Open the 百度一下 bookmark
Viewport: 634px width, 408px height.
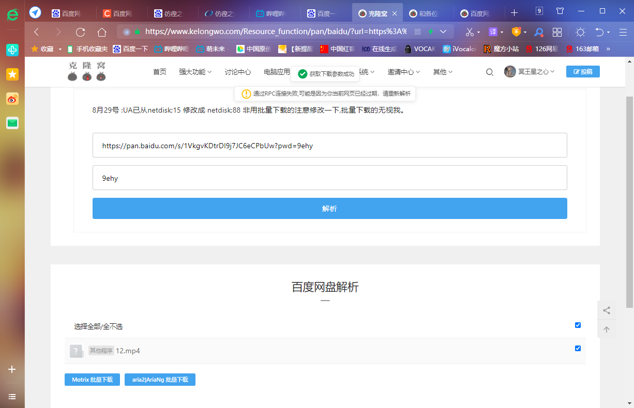131,49
